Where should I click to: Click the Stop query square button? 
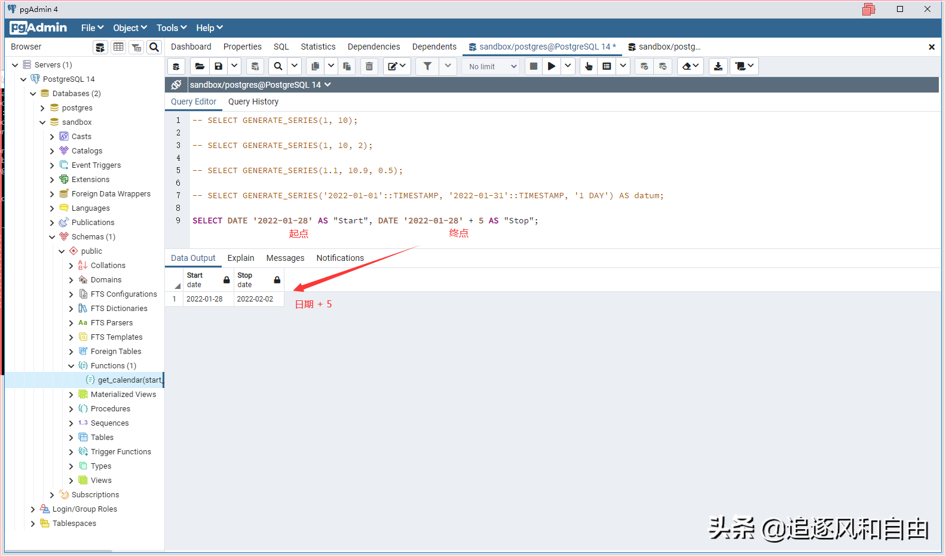click(x=534, y=66)
